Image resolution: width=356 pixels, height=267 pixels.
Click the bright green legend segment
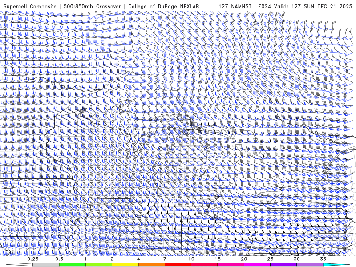pyautogui.click(x=72, y=265)
